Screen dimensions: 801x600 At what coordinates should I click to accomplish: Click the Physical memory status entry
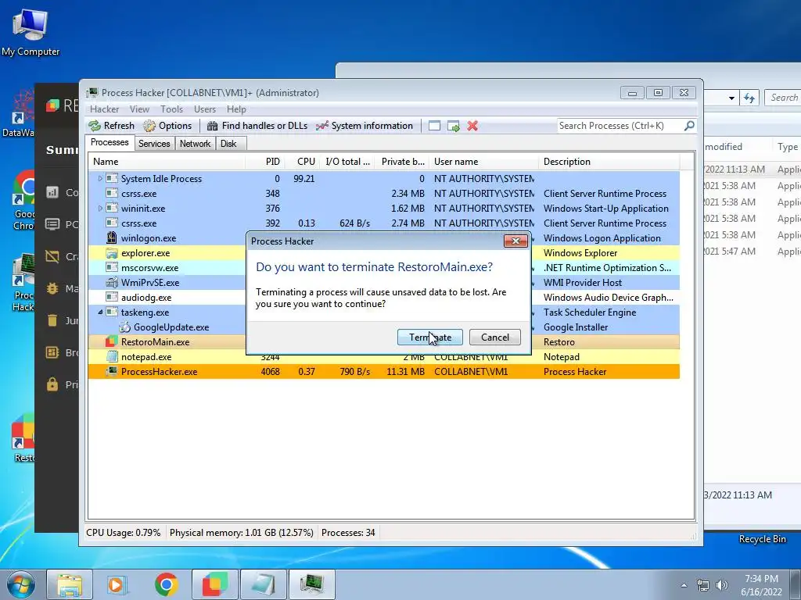[241, 533]
